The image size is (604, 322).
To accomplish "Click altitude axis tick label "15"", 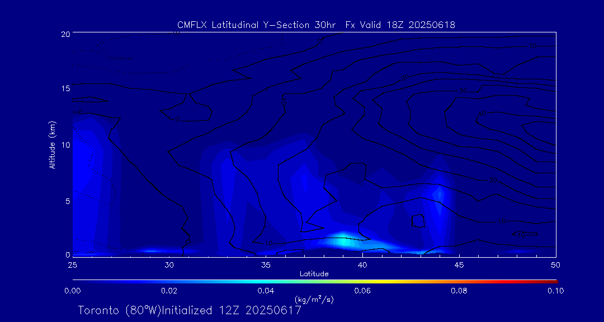I will pyautogui.click(x=66, y=88).
